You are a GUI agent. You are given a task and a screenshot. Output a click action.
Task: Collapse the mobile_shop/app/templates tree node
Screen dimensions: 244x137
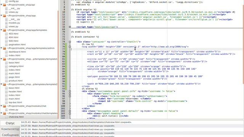coord(2,30)
